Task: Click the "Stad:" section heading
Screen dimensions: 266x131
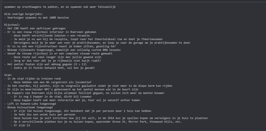Action: [x=9, y=75]
